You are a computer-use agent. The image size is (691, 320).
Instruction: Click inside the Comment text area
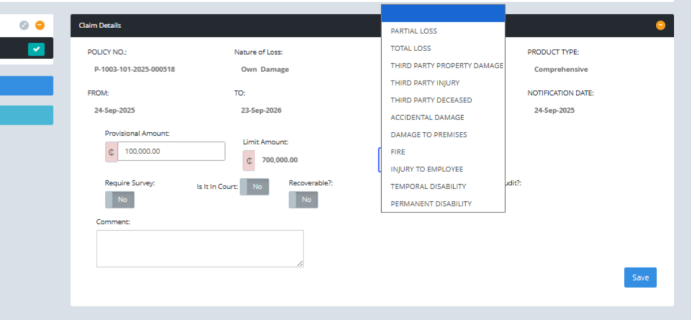(200, 249)
